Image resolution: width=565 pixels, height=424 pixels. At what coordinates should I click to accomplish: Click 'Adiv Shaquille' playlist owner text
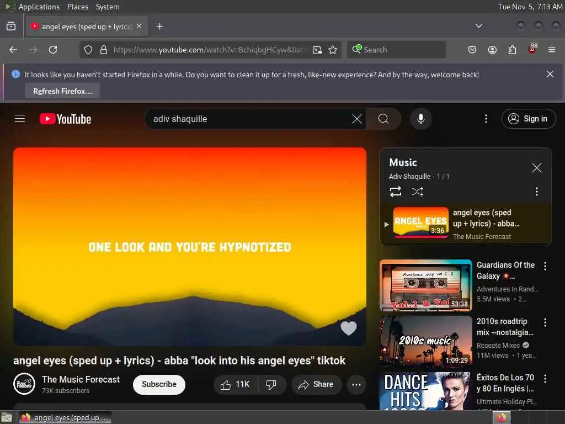[x=409, y=176]
